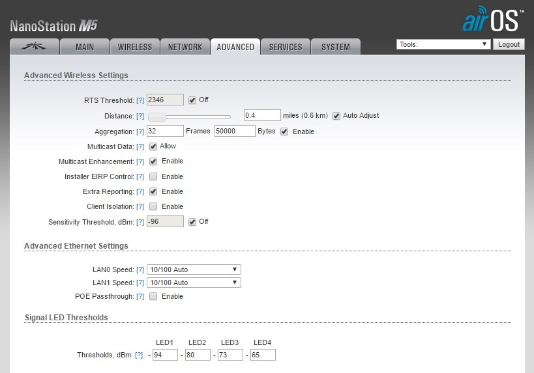Open LAN1 Speed dropdown
Screen dimensions: 534x373
194,283
